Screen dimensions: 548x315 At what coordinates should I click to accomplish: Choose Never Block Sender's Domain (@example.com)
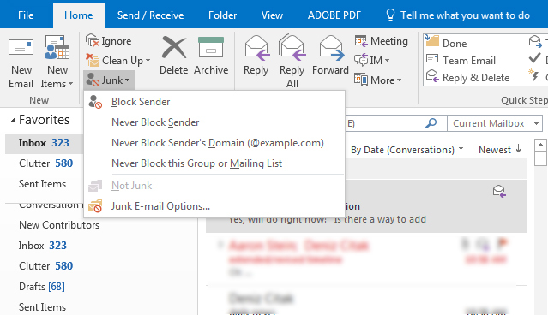click(214, 143)
